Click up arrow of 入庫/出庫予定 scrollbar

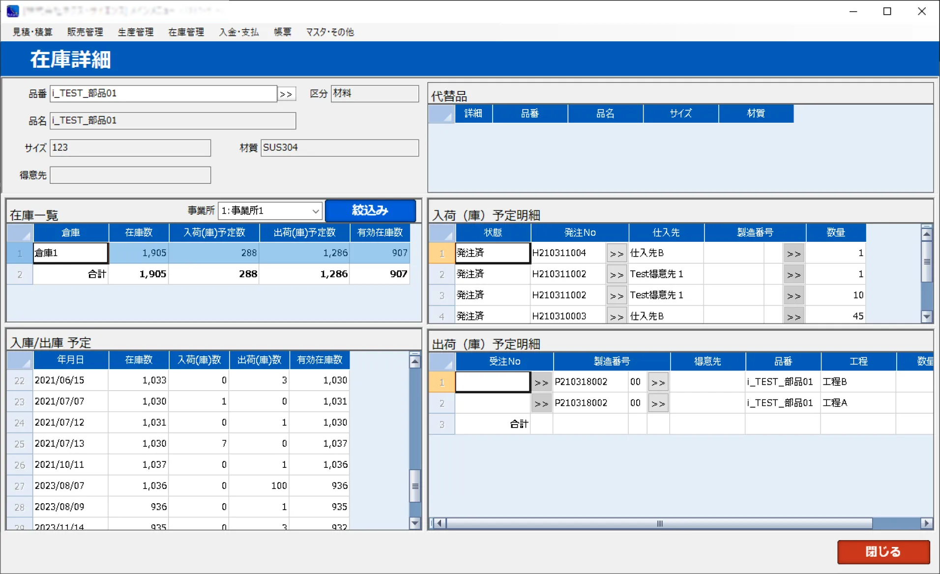pyautogui.click(x=415, y=362)
